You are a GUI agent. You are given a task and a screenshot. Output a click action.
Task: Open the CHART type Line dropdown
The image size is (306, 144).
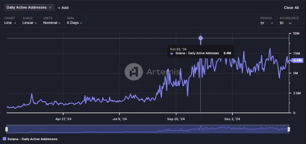pyautogui.click(x=10, y=23)
